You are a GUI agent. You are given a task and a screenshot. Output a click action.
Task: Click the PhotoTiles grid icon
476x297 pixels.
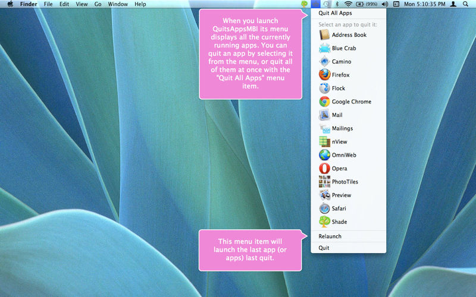(x=324, y=182)
